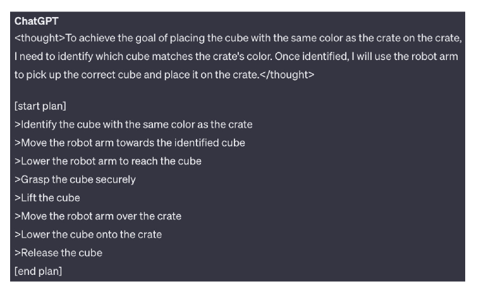
Task: Click the ChatGPT sender name heading
Action: pos(37,21)
